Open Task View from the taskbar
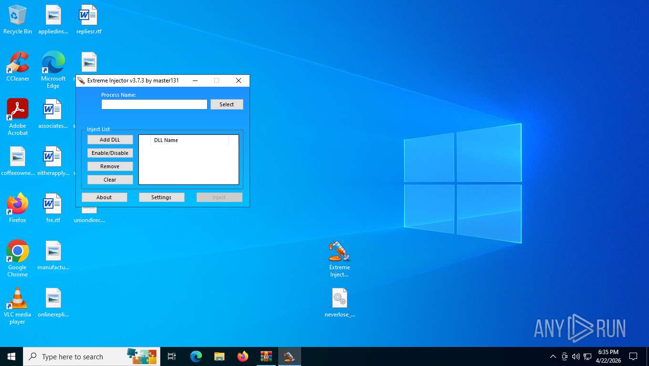 pyautogui.click(x=172, y=356)
